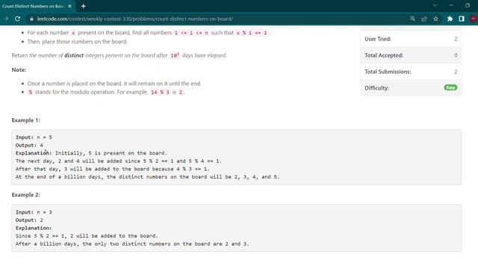Click 'Once a number is placed' note
This screenshot has width=478, height=269.
[114, 83]
